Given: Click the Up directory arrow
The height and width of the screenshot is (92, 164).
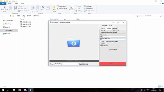Looking at the screenshot, I should pyautogui.click(x=11, y=16).
